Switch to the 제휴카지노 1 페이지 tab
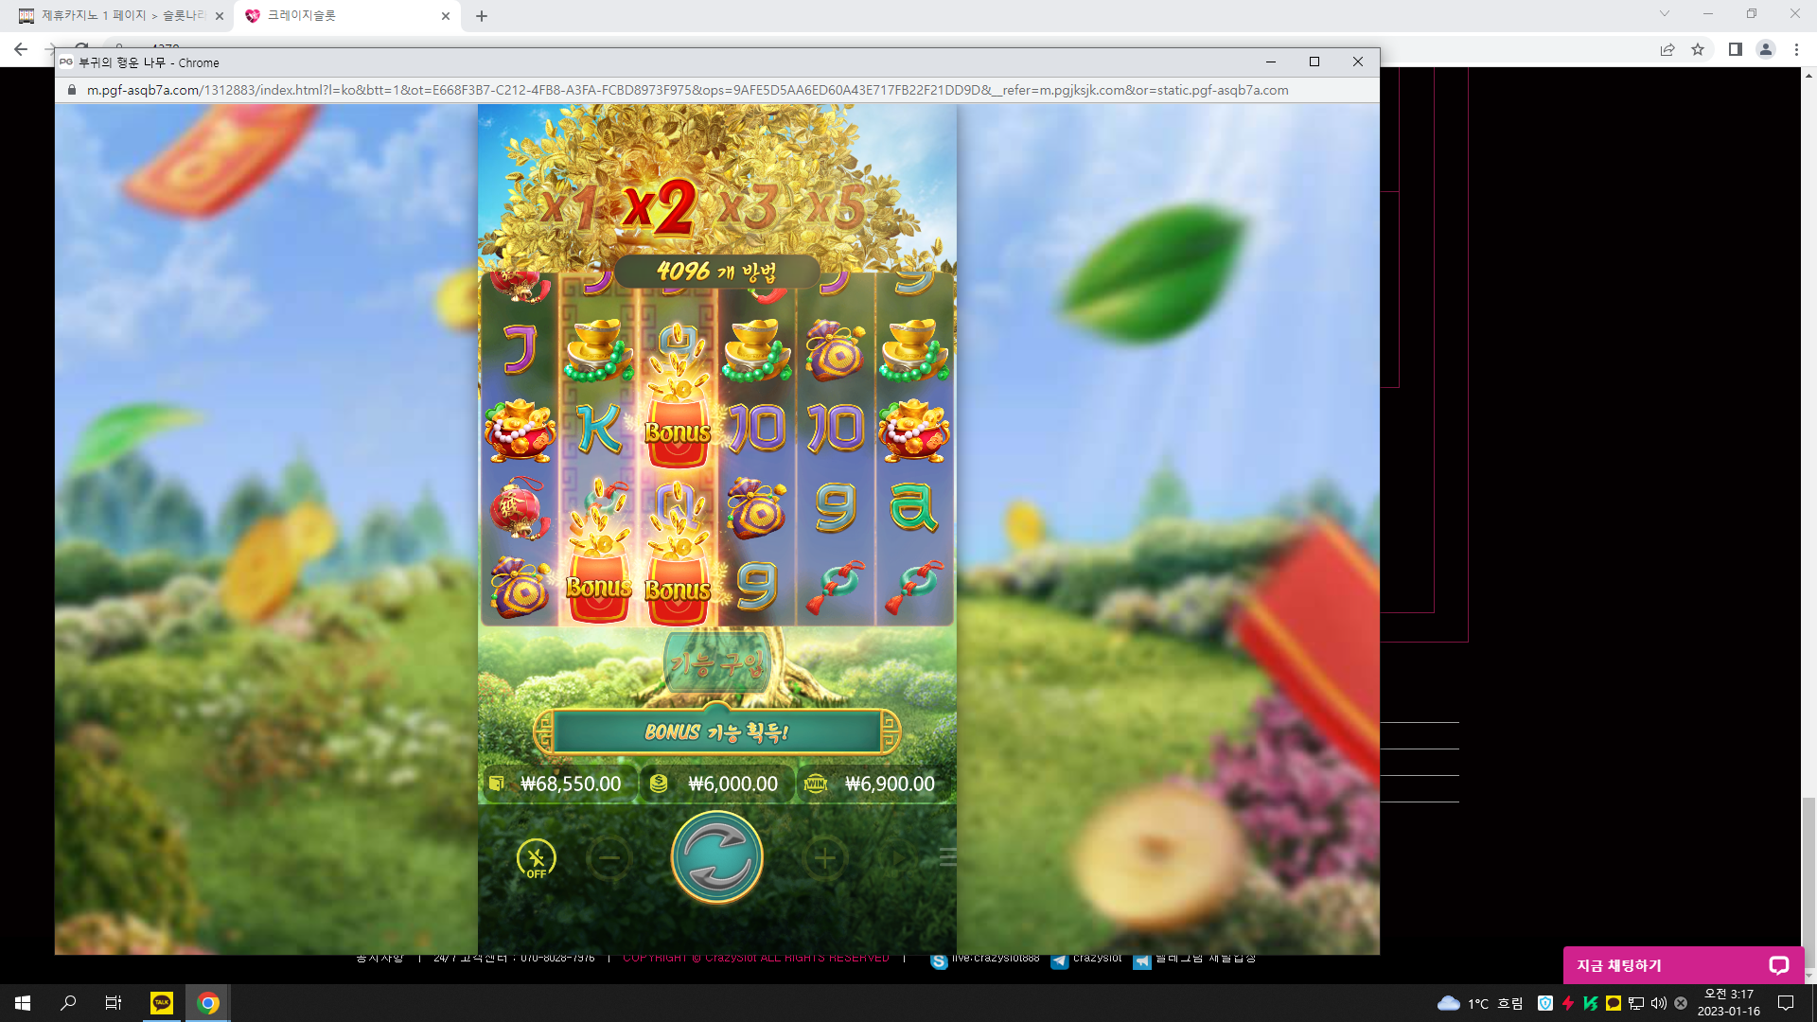Viewport: 1817px width, 1022px height. click(x=124, y=16)
